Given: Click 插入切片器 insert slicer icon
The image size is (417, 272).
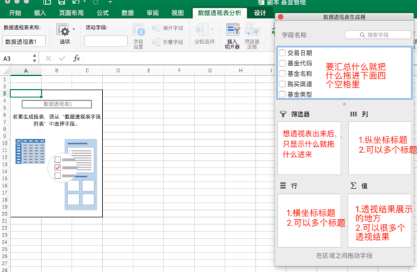Looking at the screenshot, I should [x=233, y=29].
